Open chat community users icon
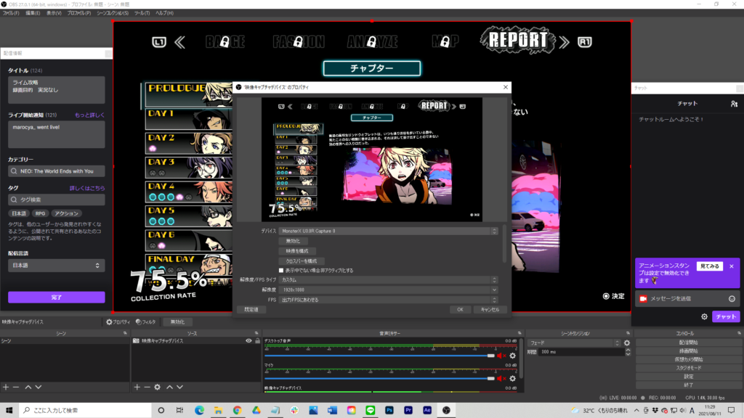Viewport: 744px width, 418px height. point(734,104)
